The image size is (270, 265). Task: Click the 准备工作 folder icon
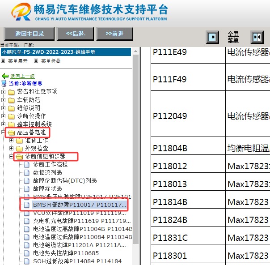19,141
